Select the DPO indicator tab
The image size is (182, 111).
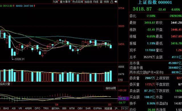(x=37, y=108)
